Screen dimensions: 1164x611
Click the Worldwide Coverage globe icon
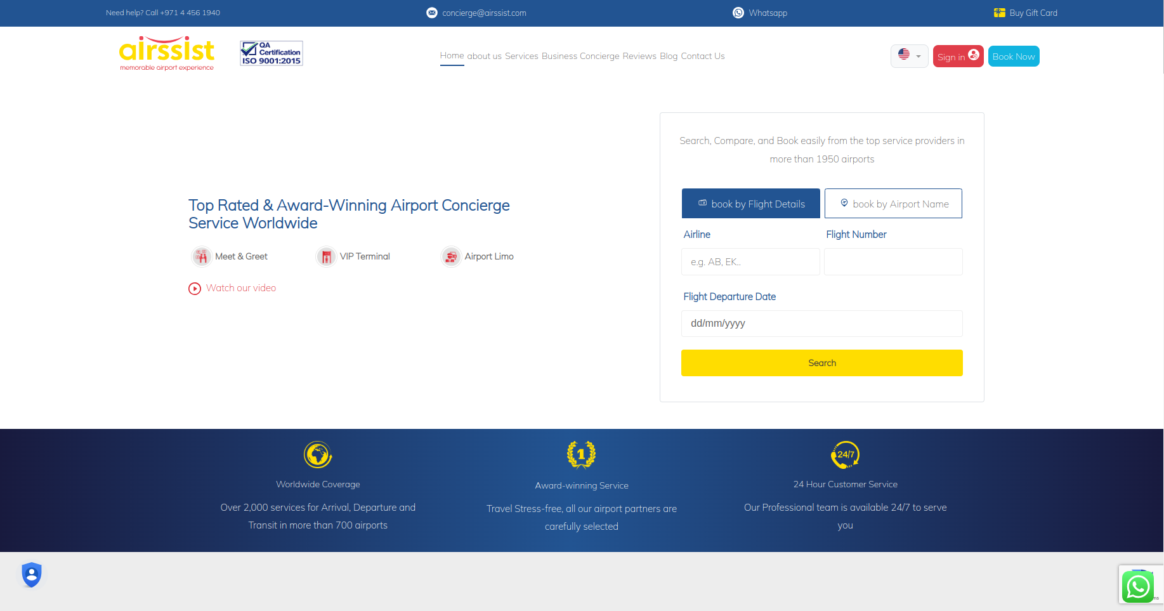pyautogui.click(x=318, y=455)
